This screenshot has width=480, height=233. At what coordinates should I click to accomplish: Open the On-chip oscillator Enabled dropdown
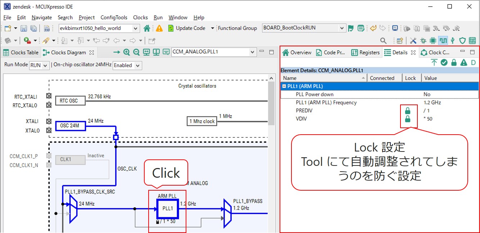pyautogui.click(x=138, y=65)
